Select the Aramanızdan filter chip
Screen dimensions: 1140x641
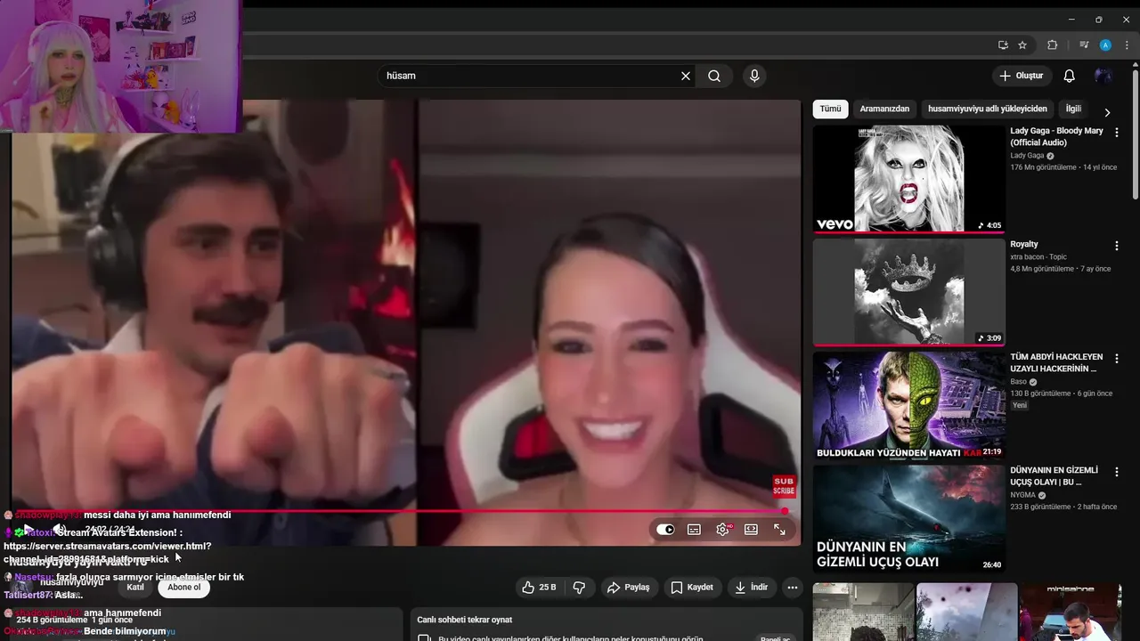coord(884,109)
